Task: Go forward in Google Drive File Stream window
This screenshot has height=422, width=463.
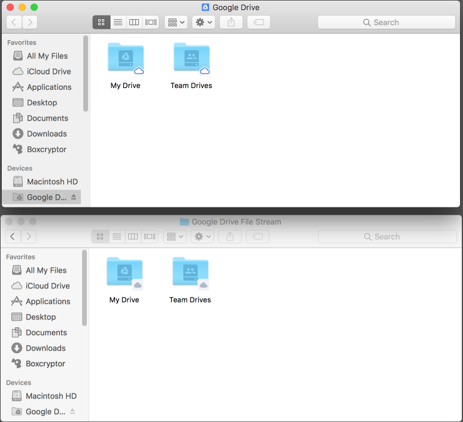Action: pos(28,236)
